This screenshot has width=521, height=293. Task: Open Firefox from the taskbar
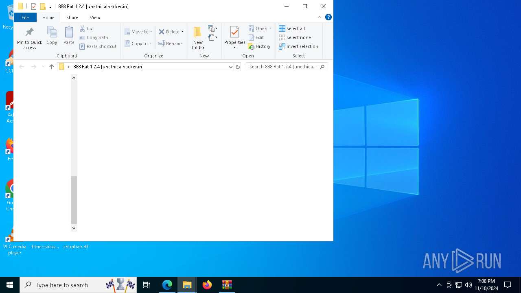click(207, 285)
